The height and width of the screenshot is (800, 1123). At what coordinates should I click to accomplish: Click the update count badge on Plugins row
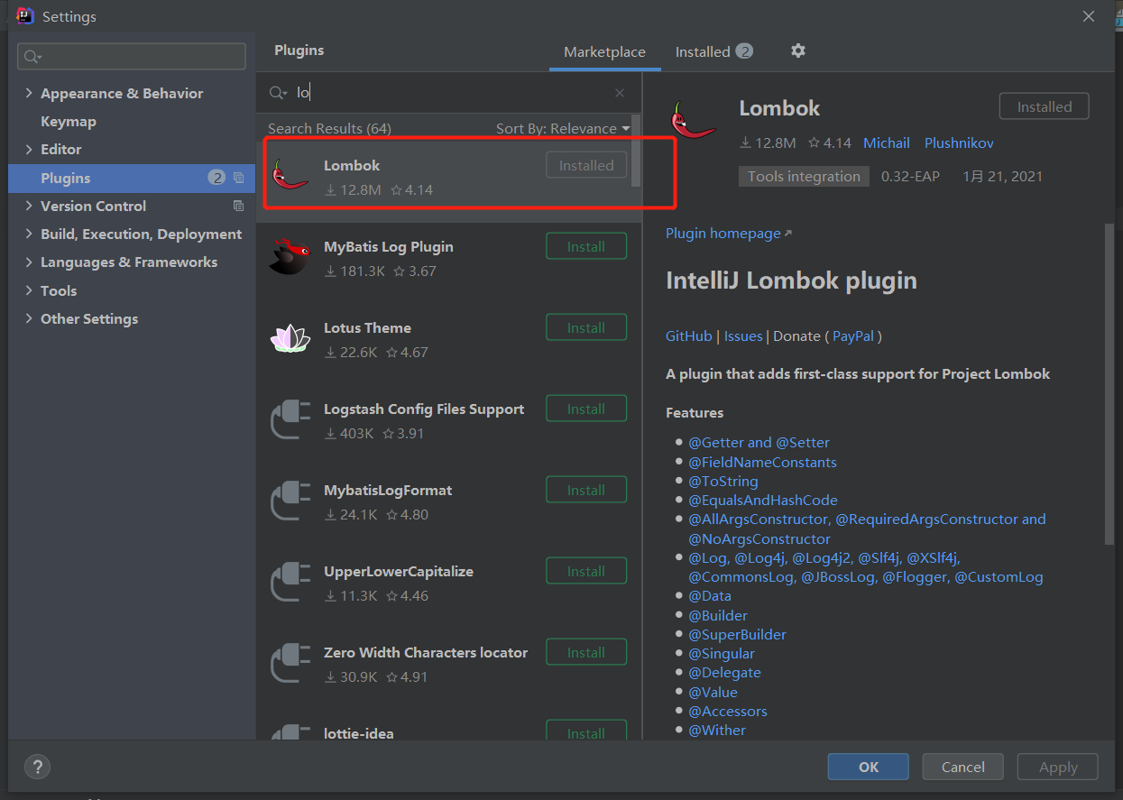pyautogui.click(x=216, y=178)
